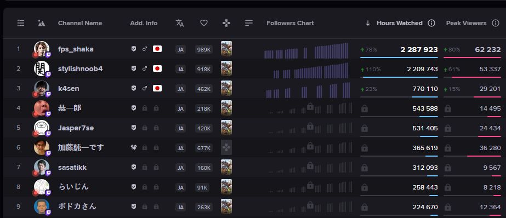Open the 加藤純一です channel link

pos(81,148)
